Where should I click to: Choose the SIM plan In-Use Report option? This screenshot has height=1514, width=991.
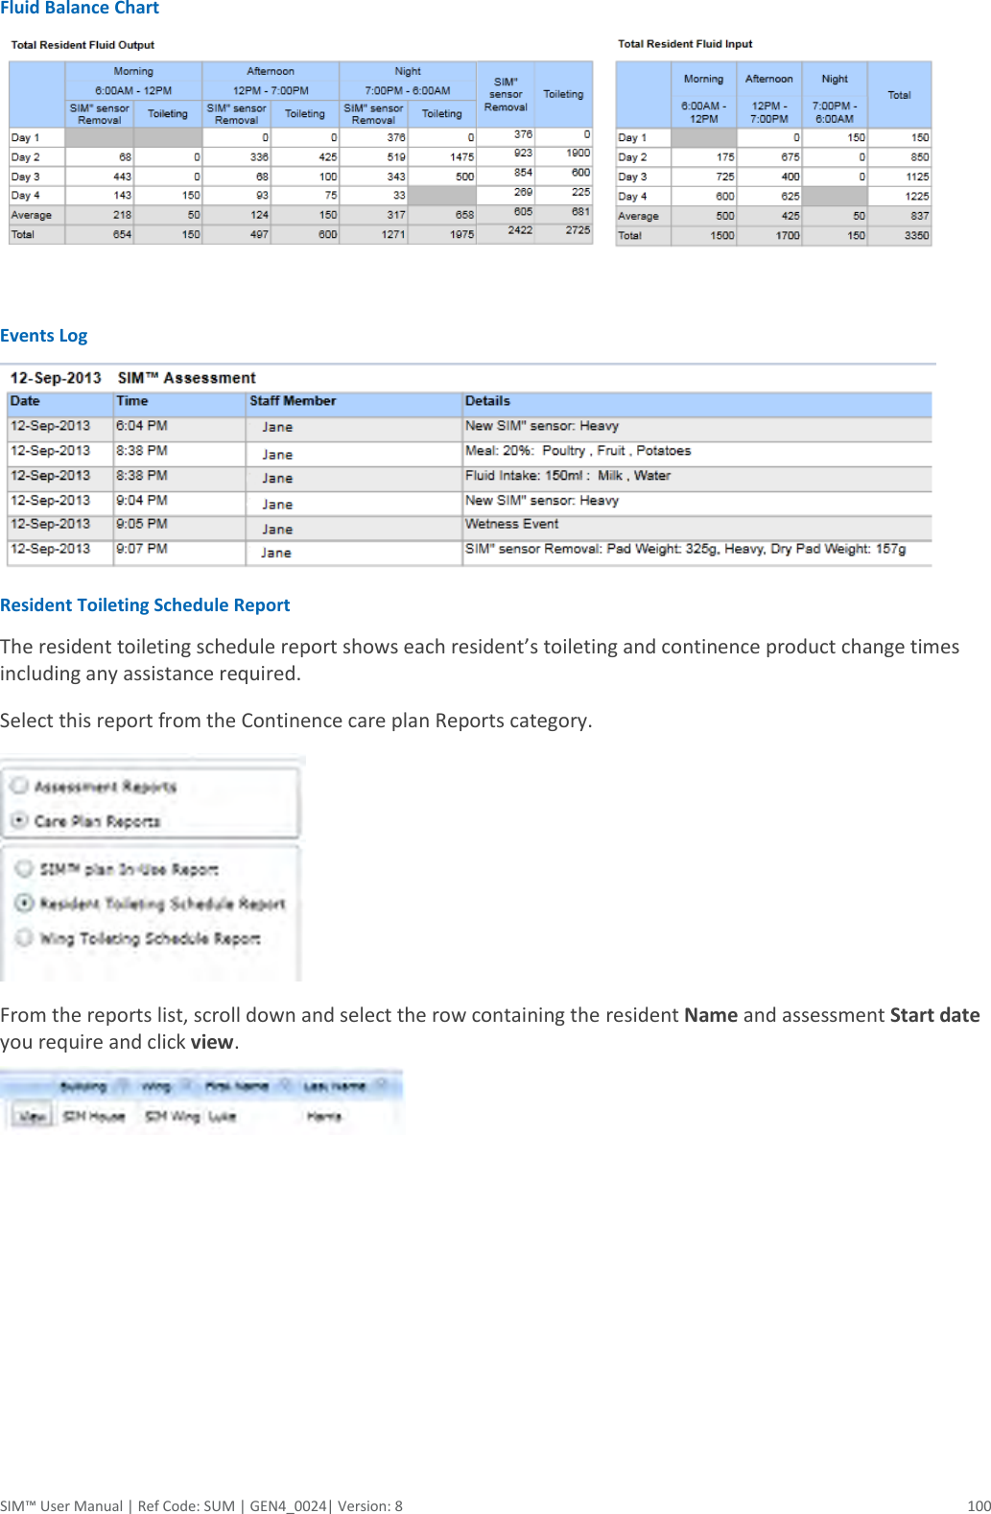(25, 868)
